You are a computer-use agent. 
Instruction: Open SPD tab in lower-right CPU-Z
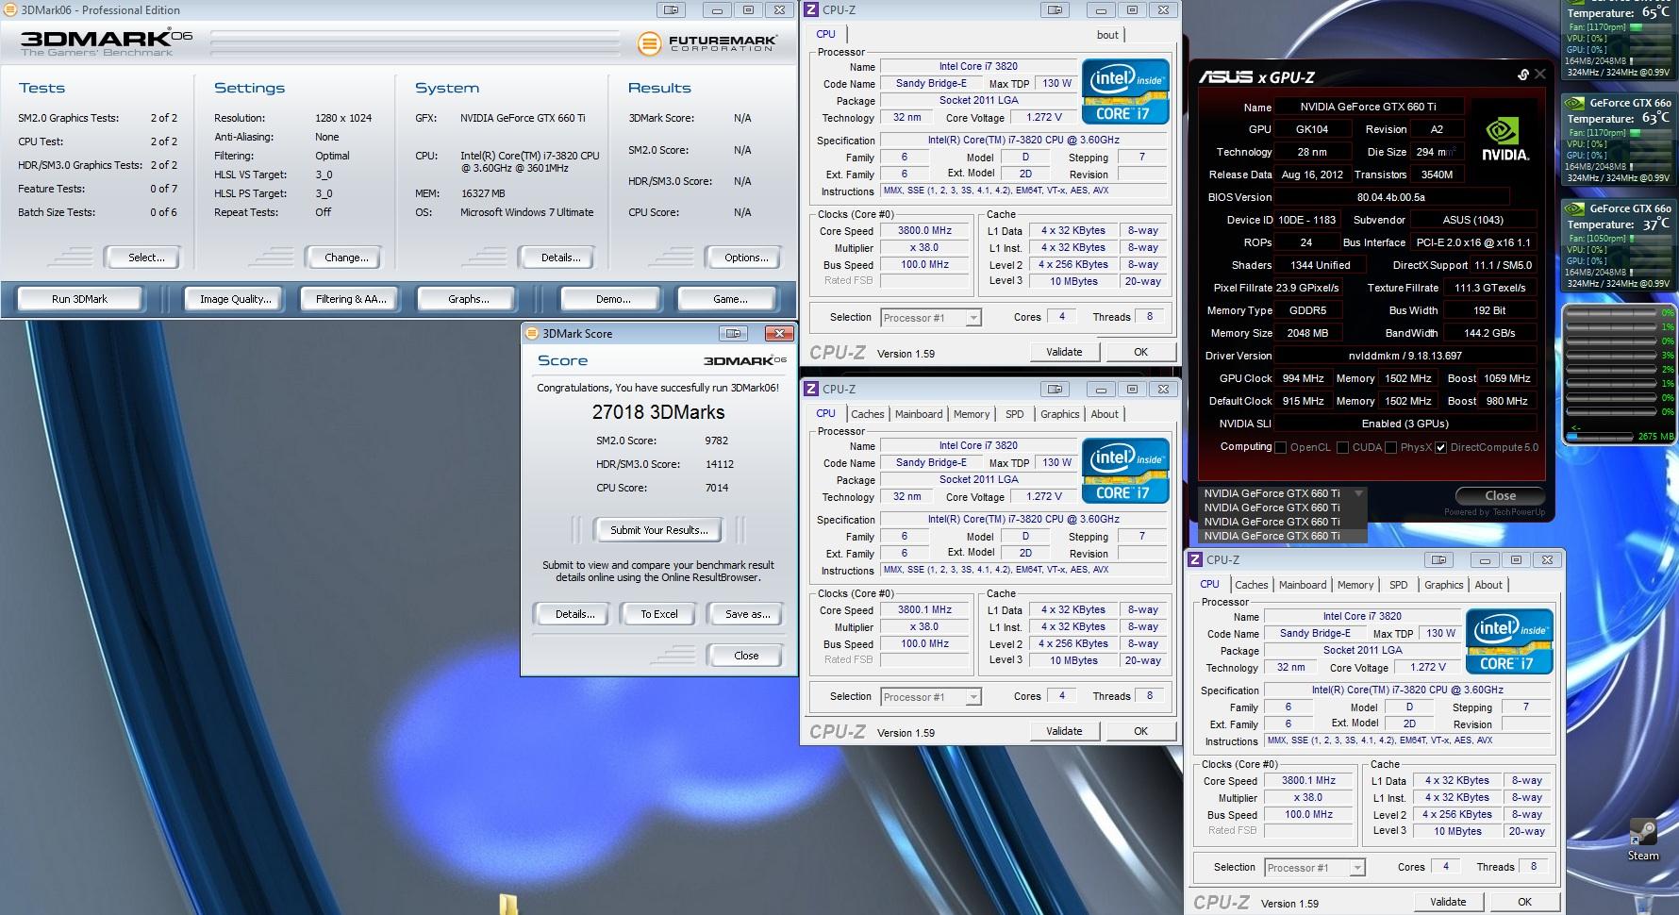[x=1398, y=585]
